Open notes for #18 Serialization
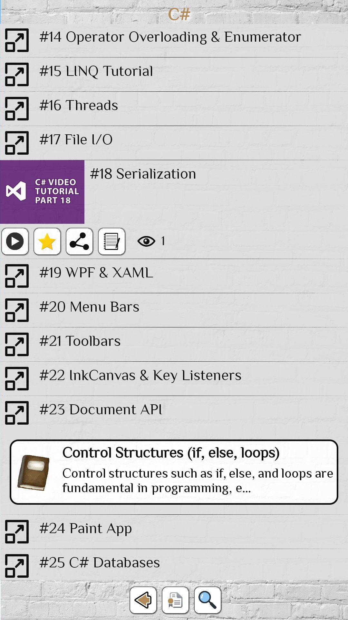Image resolution: width=348 pixels, height=620 pixels. 111,241
